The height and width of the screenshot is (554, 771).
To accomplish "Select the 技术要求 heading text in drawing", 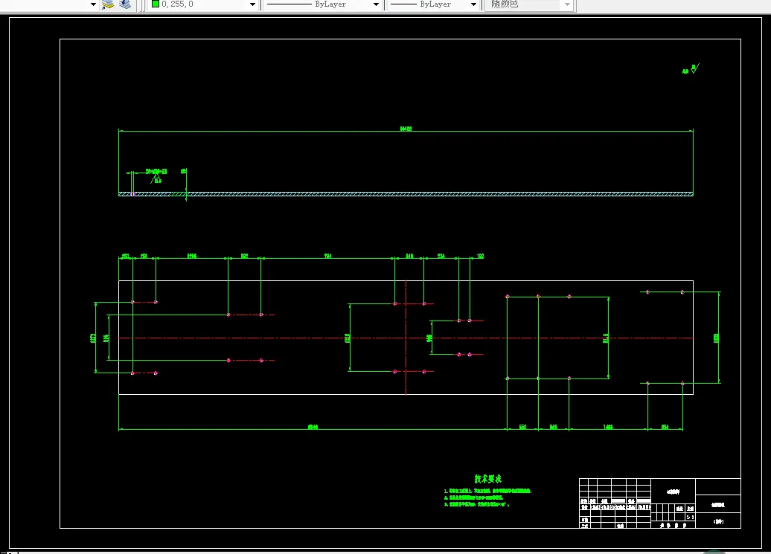I will [487, 479].
